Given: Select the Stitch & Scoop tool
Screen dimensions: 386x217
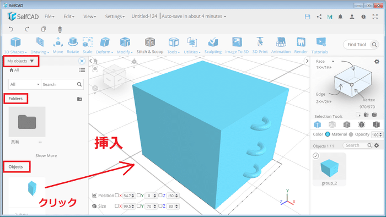Looking at the screenshot, I should coord(150,45).
